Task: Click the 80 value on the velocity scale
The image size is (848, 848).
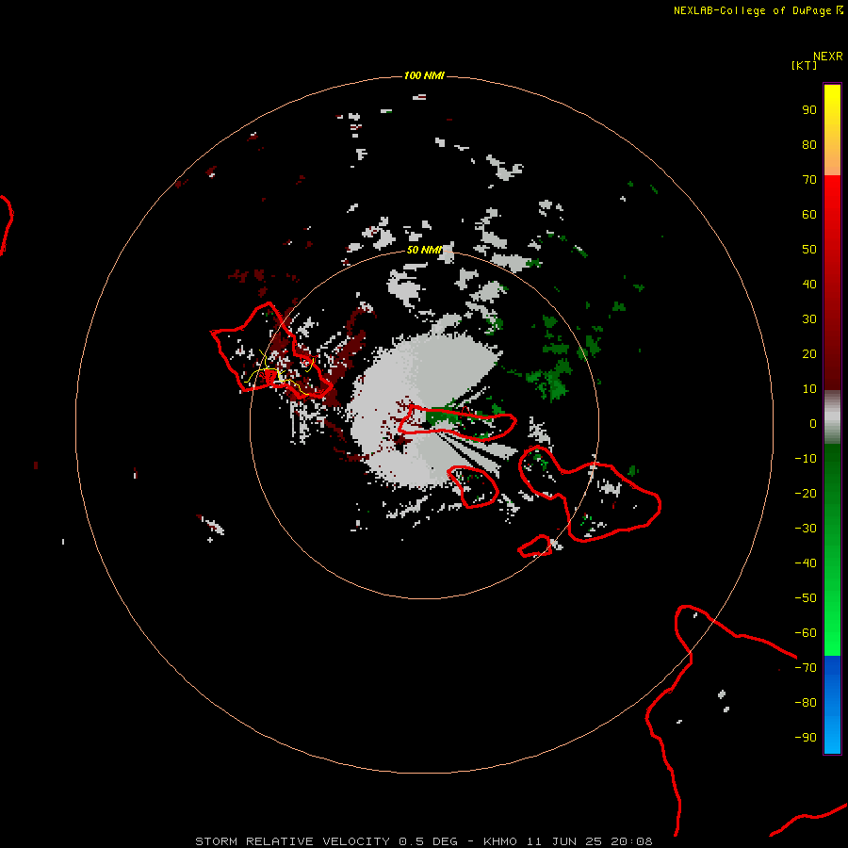Action: click(809, 144)
